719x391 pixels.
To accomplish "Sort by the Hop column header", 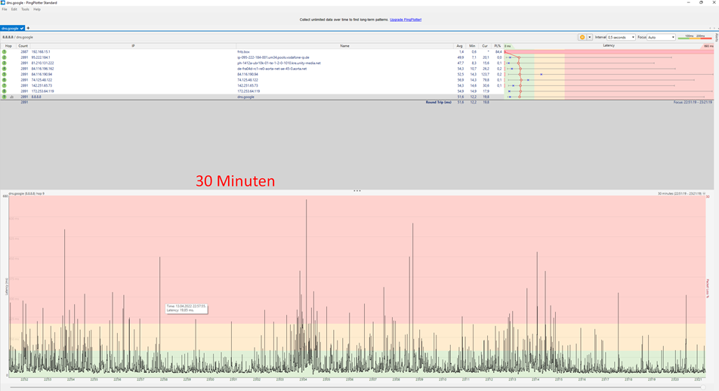I will tap(8, 46).
